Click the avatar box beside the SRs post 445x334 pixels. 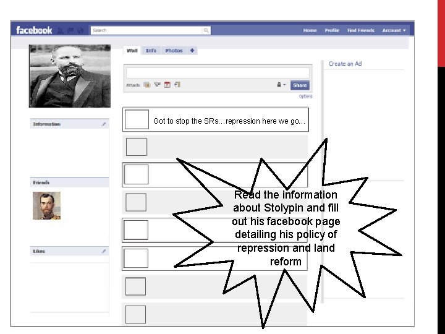[137, 119]
